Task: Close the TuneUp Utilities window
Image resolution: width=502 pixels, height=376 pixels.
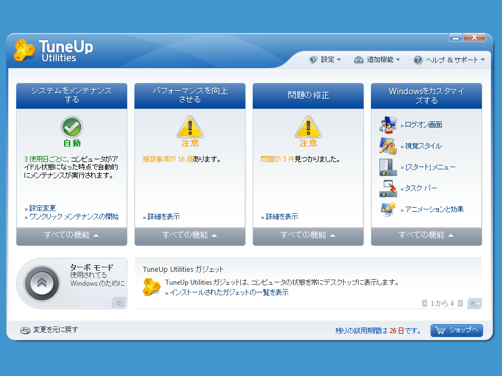Action: coord(475,38)
